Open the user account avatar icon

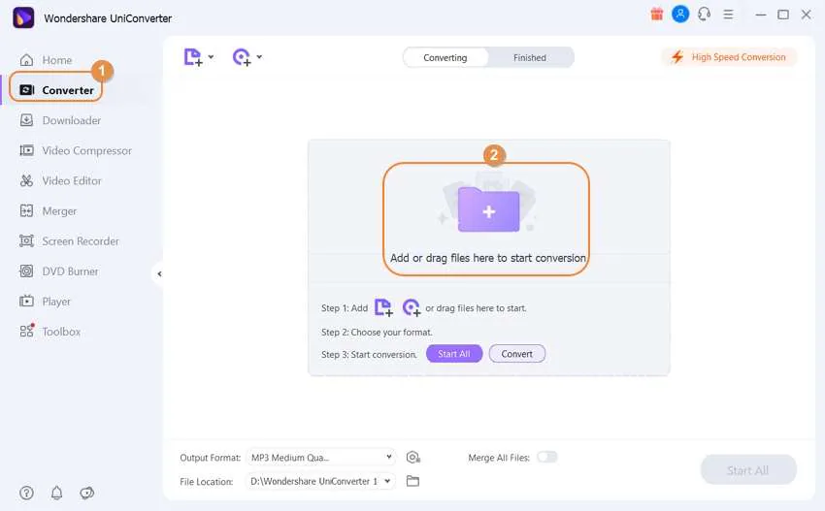[680, 15]
